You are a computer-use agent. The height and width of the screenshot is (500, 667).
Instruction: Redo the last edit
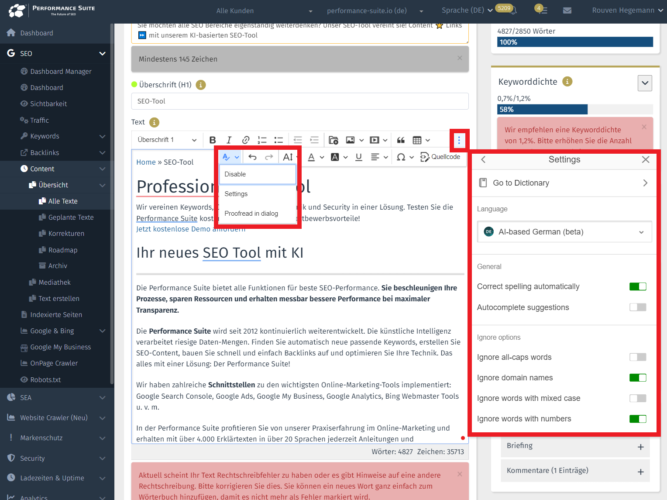click(269, 157)
